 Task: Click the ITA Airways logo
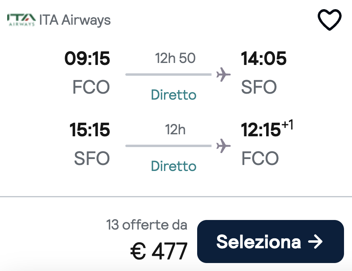[21, 20]
